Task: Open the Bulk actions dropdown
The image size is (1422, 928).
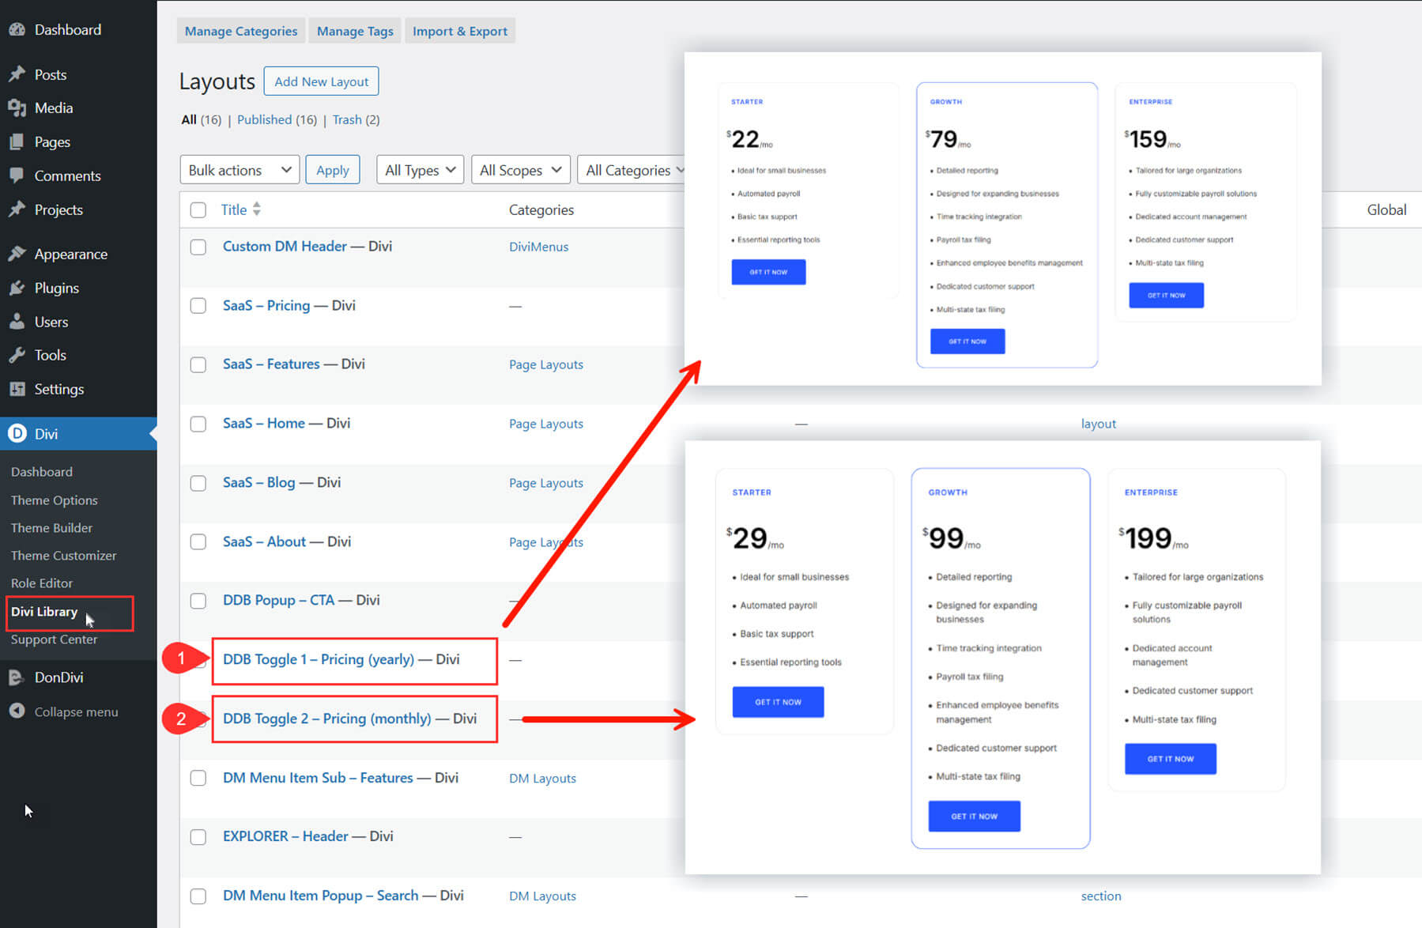Action: tap(239, 169)
